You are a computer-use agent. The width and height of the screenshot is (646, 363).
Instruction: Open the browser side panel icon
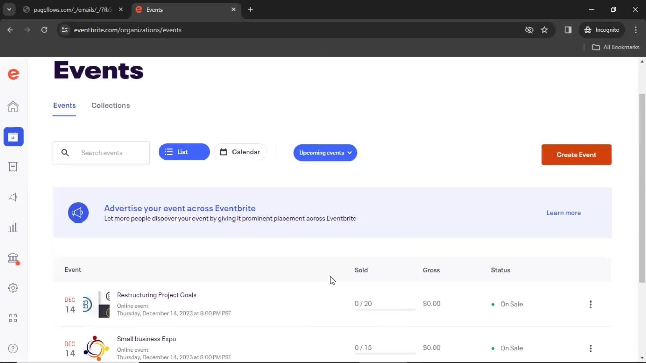(568, 30)
